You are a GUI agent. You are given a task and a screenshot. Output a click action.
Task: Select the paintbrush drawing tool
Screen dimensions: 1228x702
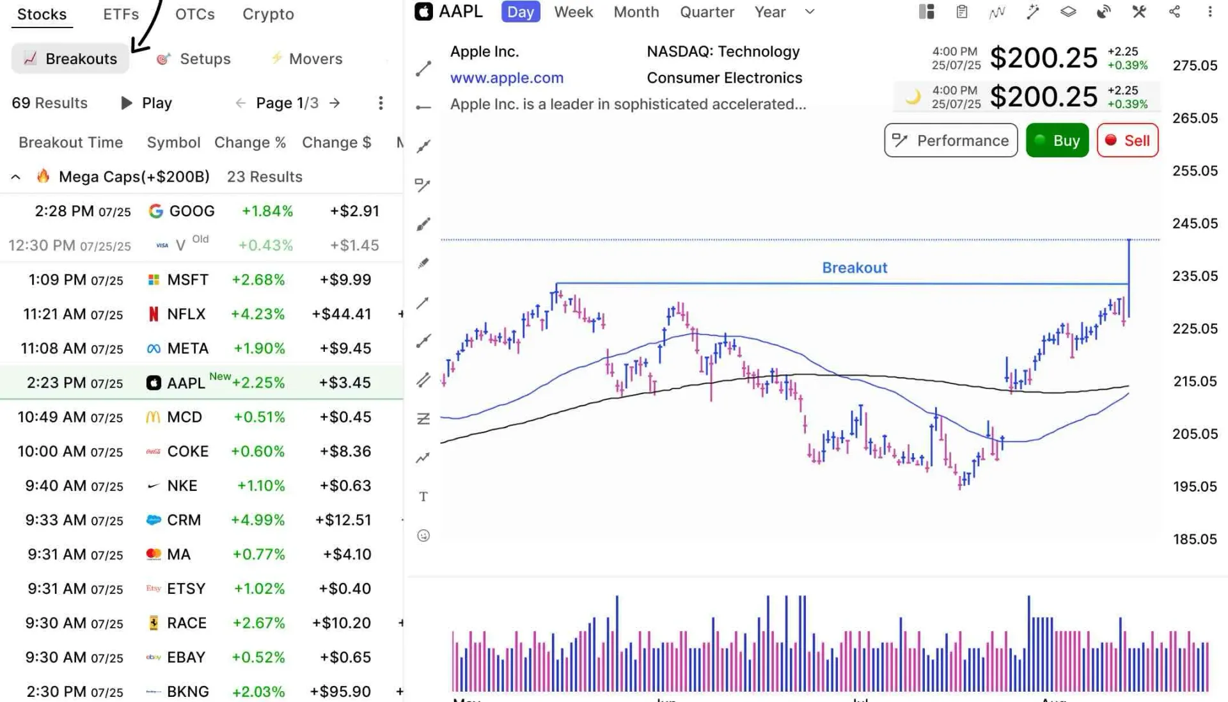pyautogui.click(x=423, y=224)
